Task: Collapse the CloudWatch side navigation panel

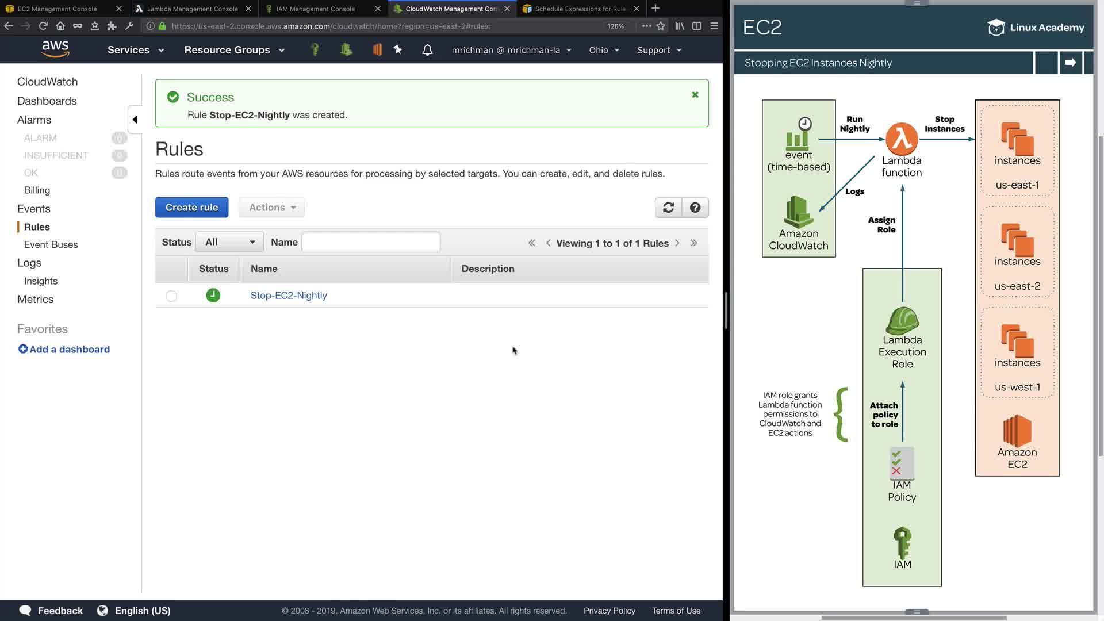Action: (x=135, y=120)
